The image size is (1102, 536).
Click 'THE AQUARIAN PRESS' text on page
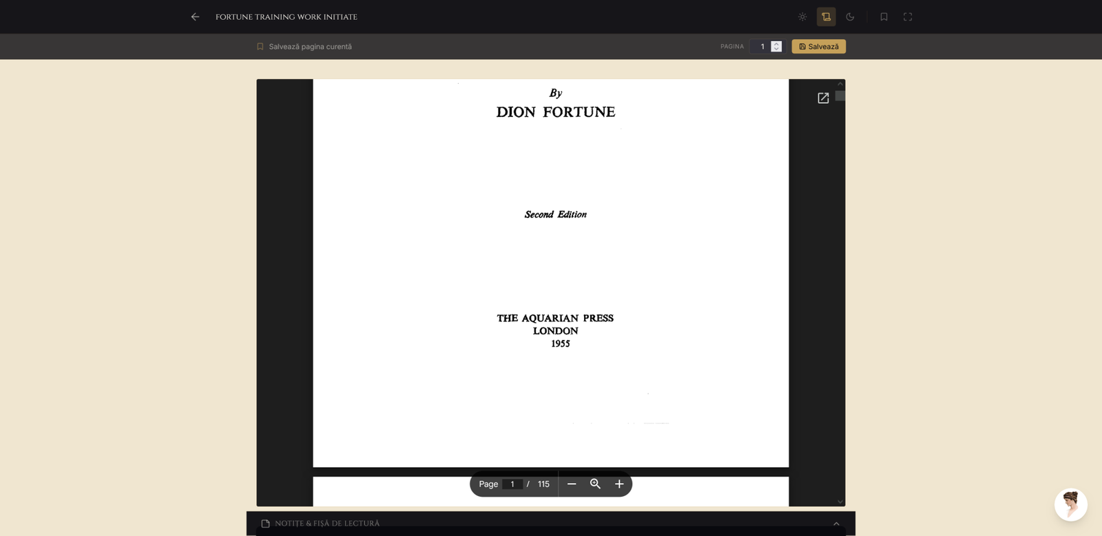point(555,318)
